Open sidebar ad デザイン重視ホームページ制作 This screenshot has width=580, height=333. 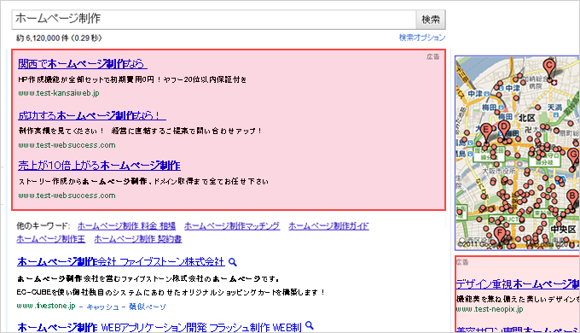click(x=518, y=284)
